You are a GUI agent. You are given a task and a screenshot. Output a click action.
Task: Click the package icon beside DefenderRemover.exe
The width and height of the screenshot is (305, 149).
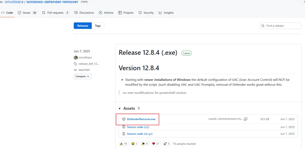[x=123, y=119]
